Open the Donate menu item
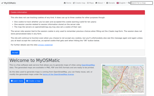This screenshot has height=96, width=154. pyautogui.click(x=110, y=3)
